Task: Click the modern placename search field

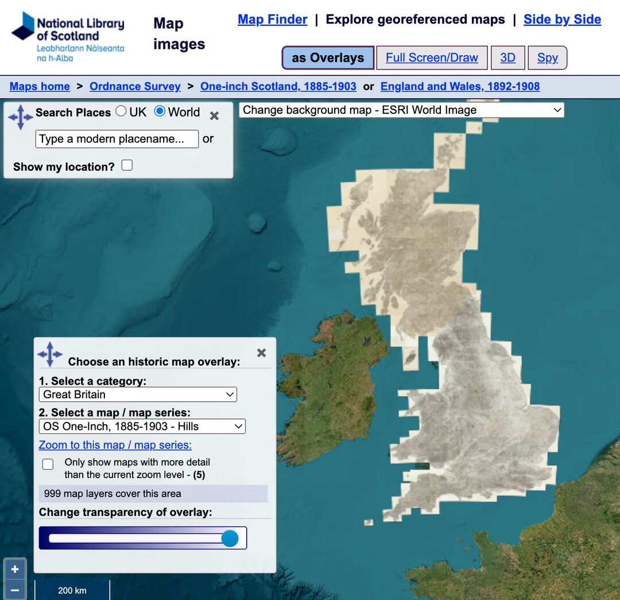Action: point(117,139)
